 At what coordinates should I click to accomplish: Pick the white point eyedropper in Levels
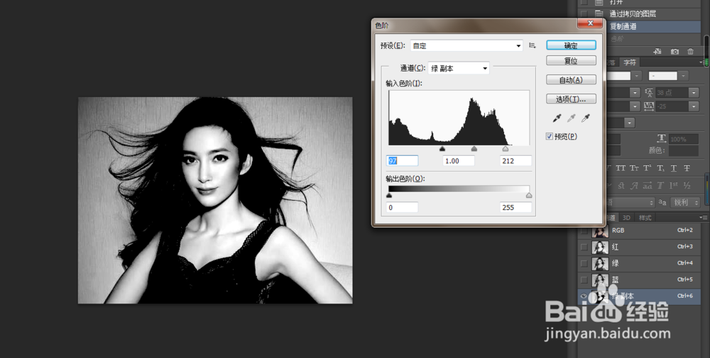pos(586,118)
